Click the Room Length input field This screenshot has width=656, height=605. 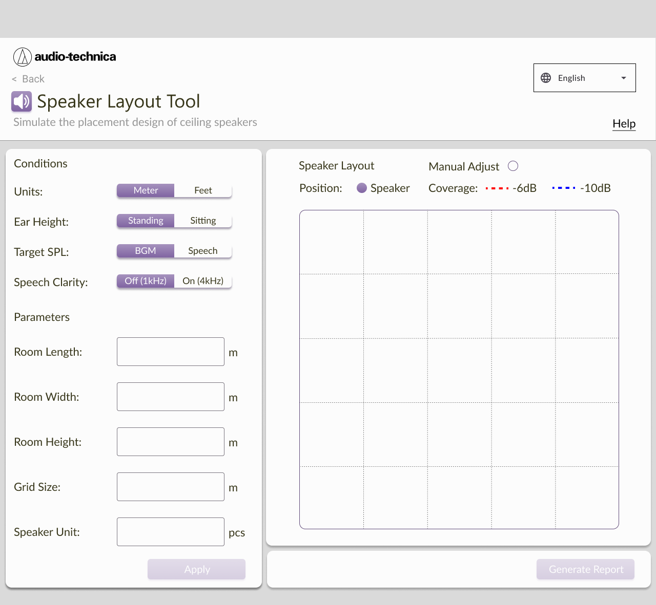point(170,352)
